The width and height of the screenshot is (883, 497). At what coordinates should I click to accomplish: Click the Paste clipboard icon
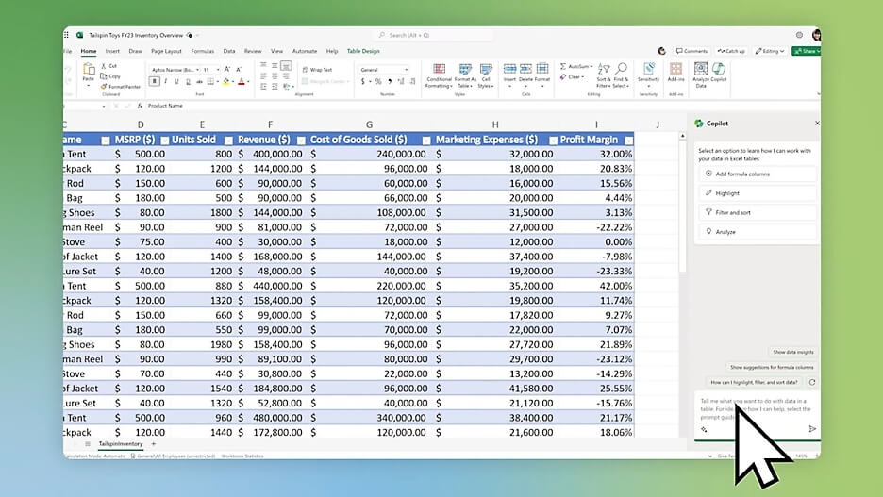89,69
